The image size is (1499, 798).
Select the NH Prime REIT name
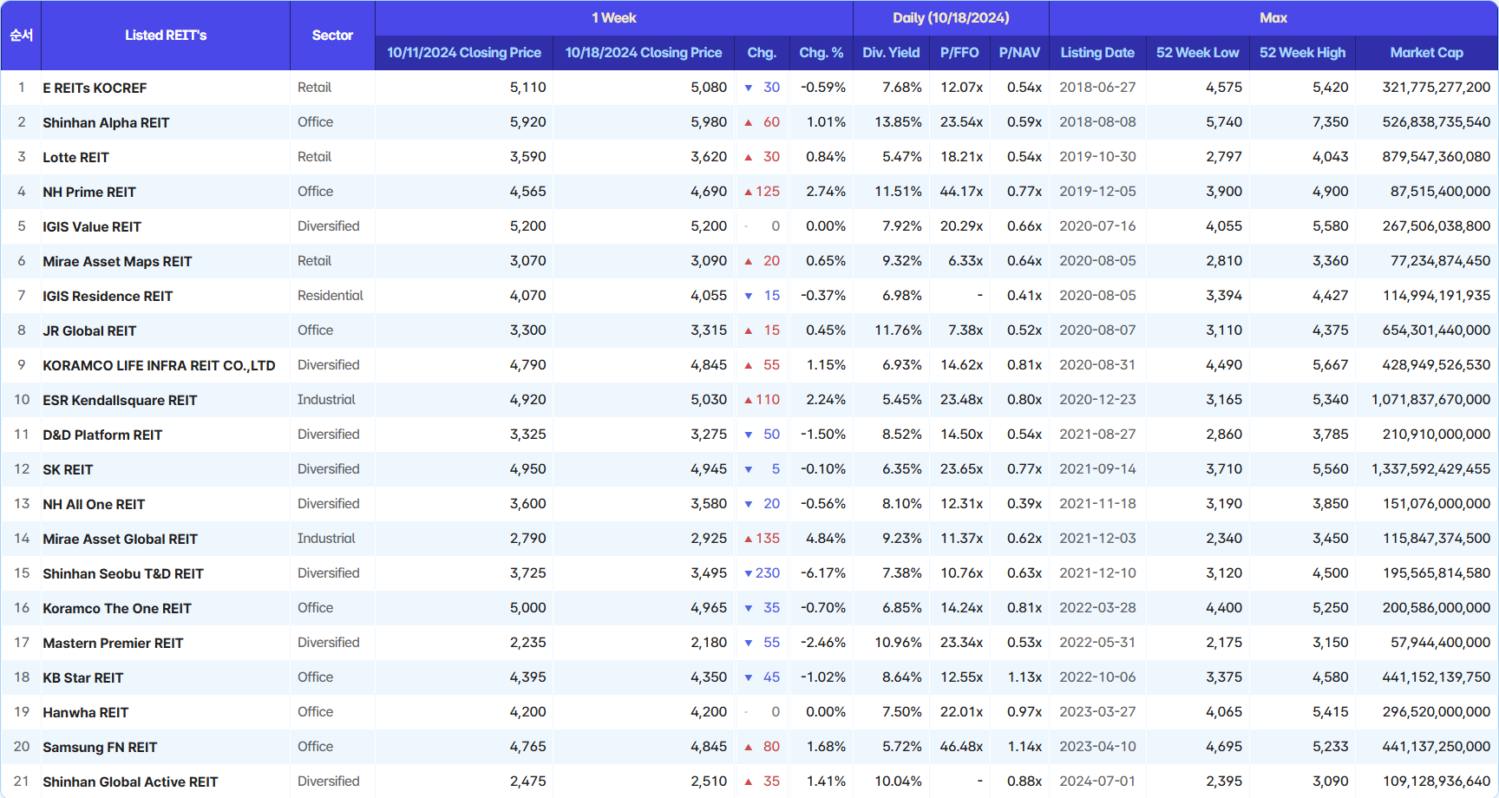(89, 192)
